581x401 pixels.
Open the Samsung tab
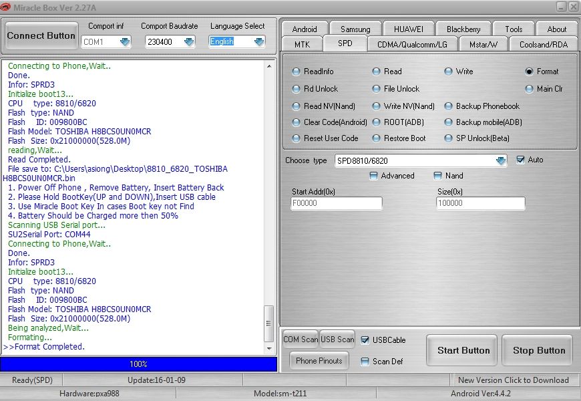pyautogui.click(x=355, y=29)
